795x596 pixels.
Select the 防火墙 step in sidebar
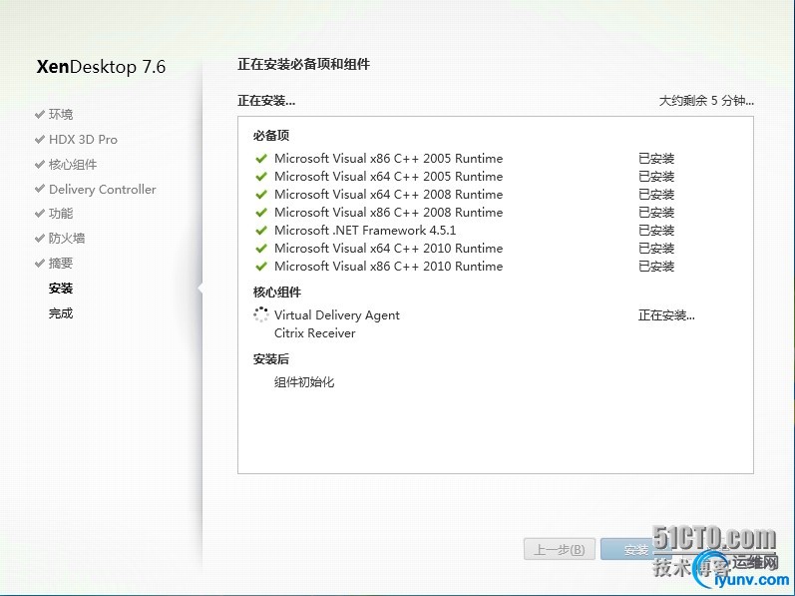click(x=67, y=238)
